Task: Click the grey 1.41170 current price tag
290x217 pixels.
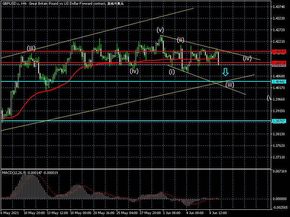Action: pos(278,65)
